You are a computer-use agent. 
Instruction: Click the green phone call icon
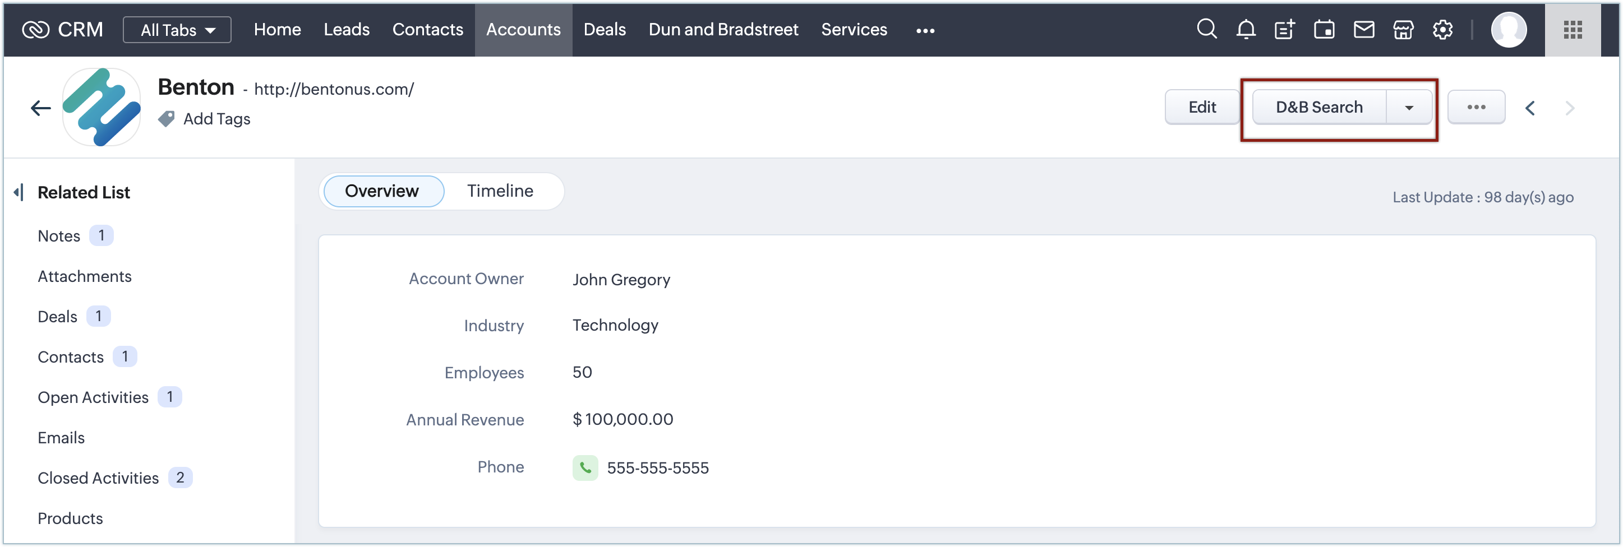click(585, 467)
